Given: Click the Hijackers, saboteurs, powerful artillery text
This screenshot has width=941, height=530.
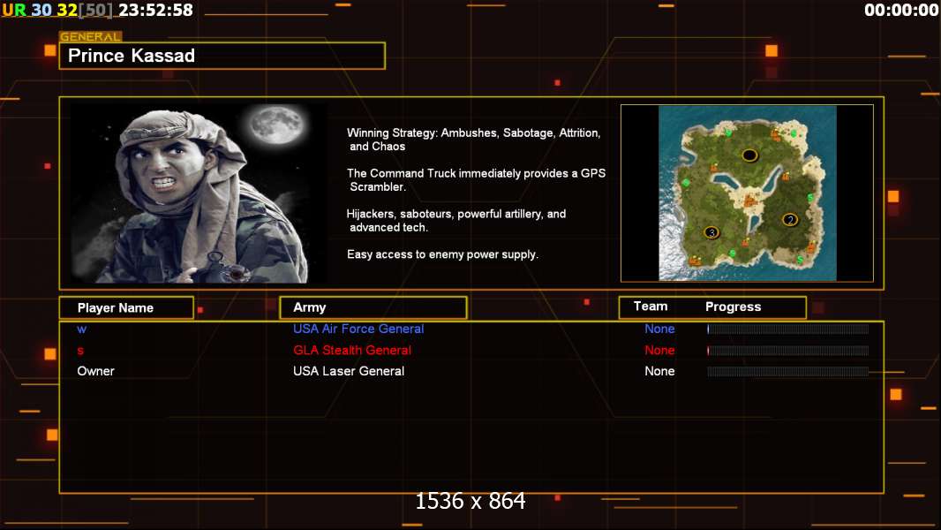Looking at the screenshot, I should (x=456, y=220).
